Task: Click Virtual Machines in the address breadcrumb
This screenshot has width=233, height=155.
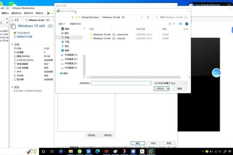Action: [90, 17]
